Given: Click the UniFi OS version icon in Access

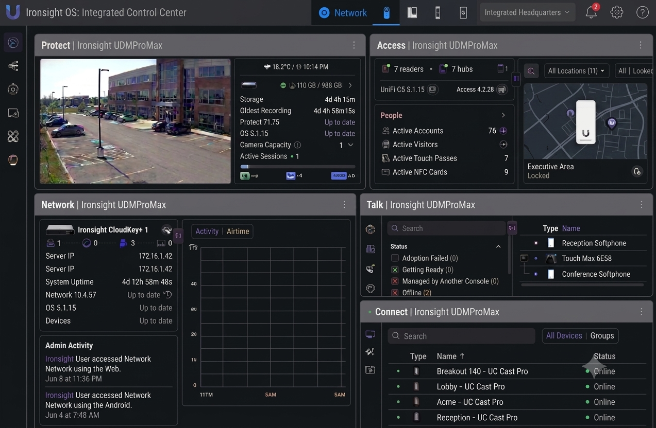Looking at the screenshot, I should [433, 90].
